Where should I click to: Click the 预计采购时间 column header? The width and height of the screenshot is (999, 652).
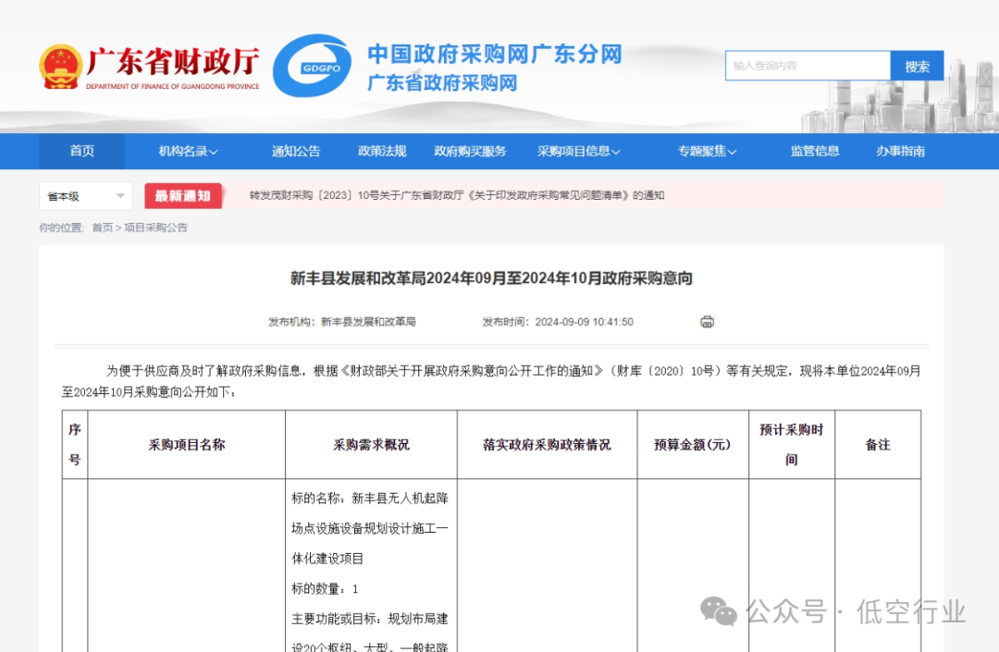pos(792,445)
